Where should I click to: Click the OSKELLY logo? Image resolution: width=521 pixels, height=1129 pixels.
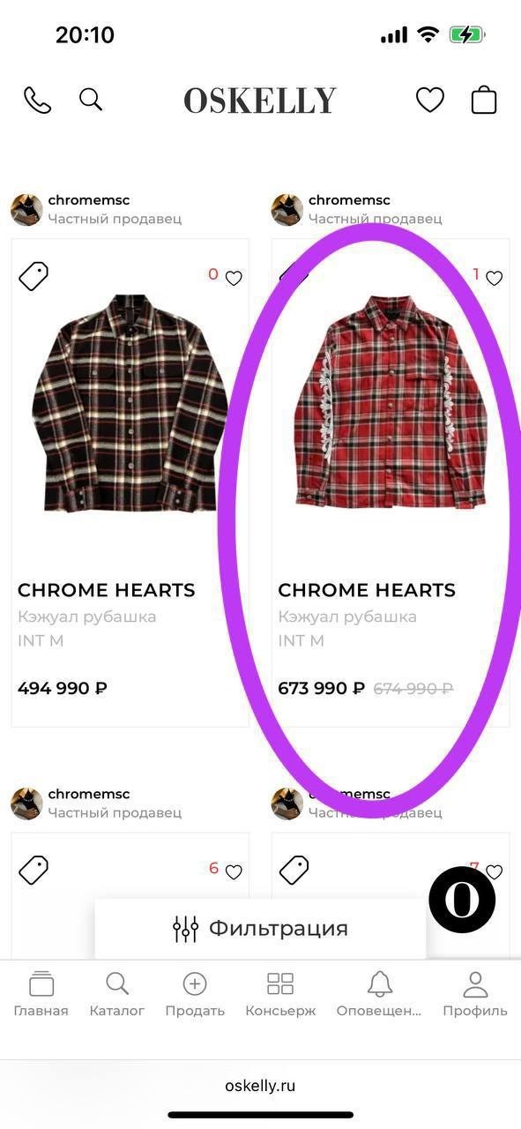click(x=260, y=101)
